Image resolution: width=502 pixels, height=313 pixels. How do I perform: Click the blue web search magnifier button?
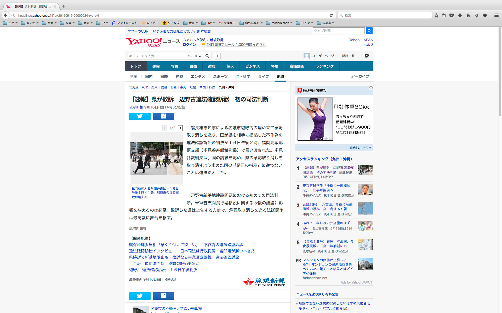[369, 31]
